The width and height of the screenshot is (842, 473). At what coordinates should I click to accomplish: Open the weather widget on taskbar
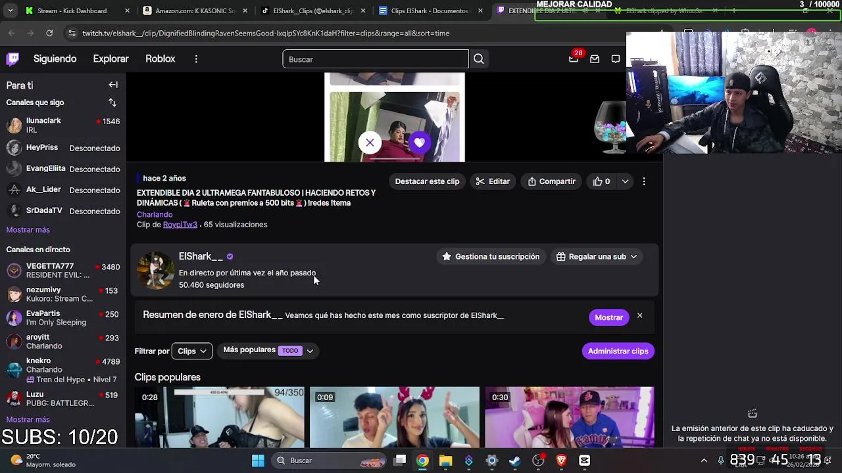[x=43, y=461]
